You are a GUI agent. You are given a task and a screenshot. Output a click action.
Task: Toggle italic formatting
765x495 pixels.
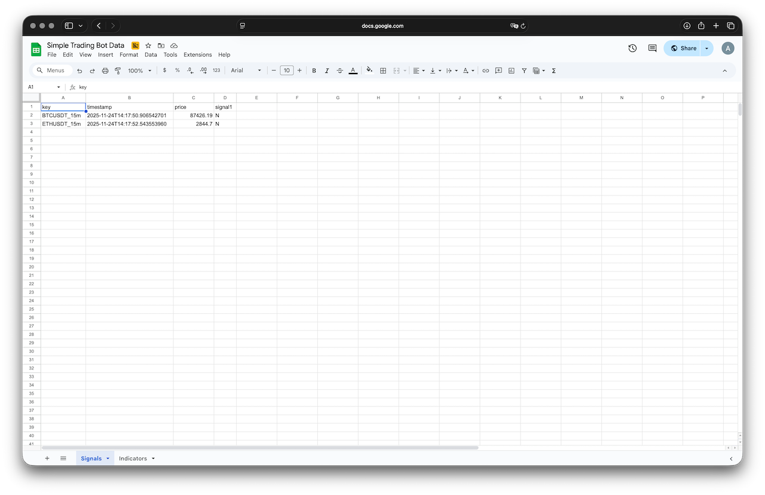pos(327,71)
